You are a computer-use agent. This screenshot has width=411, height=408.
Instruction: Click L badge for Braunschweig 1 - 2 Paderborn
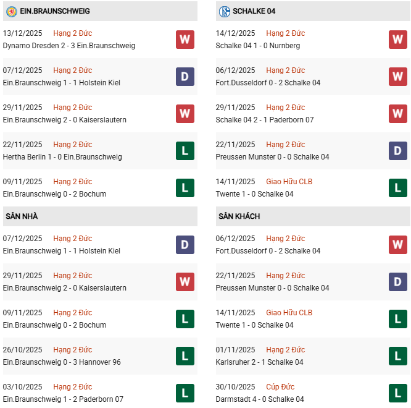pyautogui.click(x=185, y=393)
